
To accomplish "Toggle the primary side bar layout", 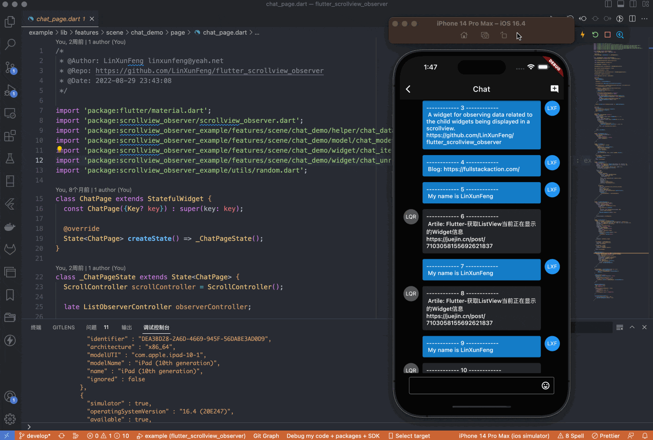I will click(608, 4).
